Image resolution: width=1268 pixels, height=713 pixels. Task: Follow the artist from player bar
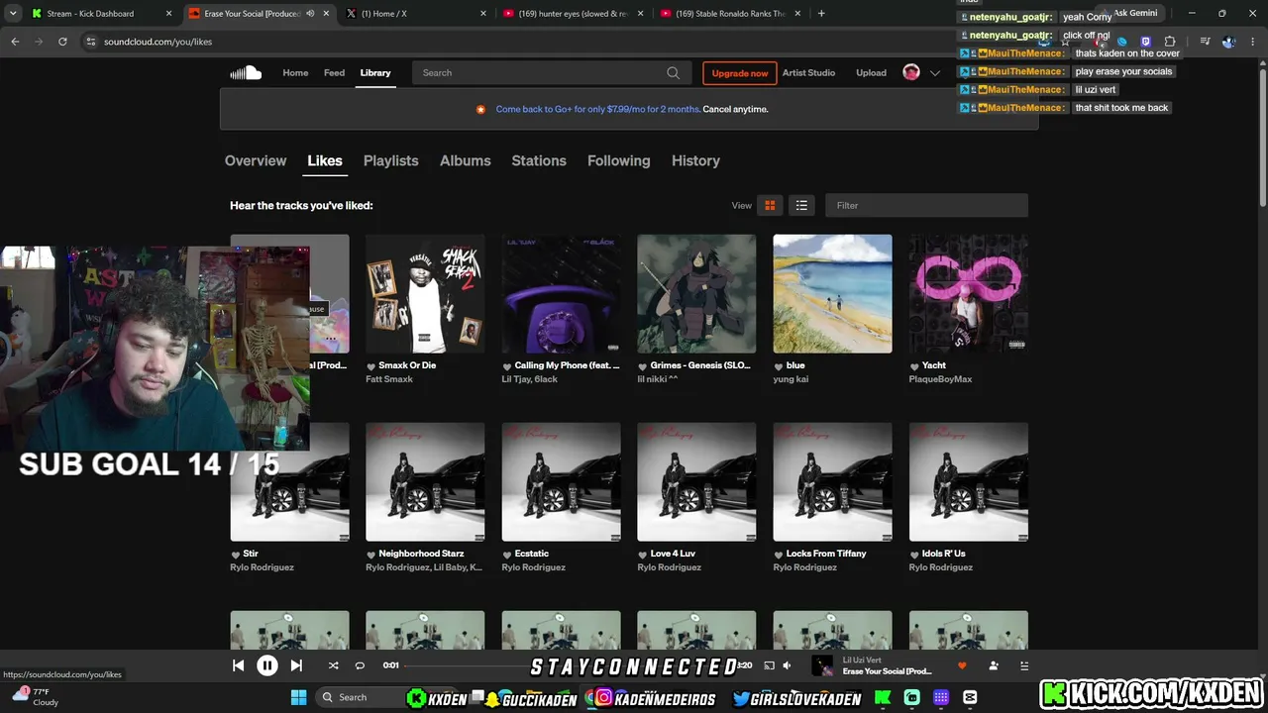pos(994,665)
